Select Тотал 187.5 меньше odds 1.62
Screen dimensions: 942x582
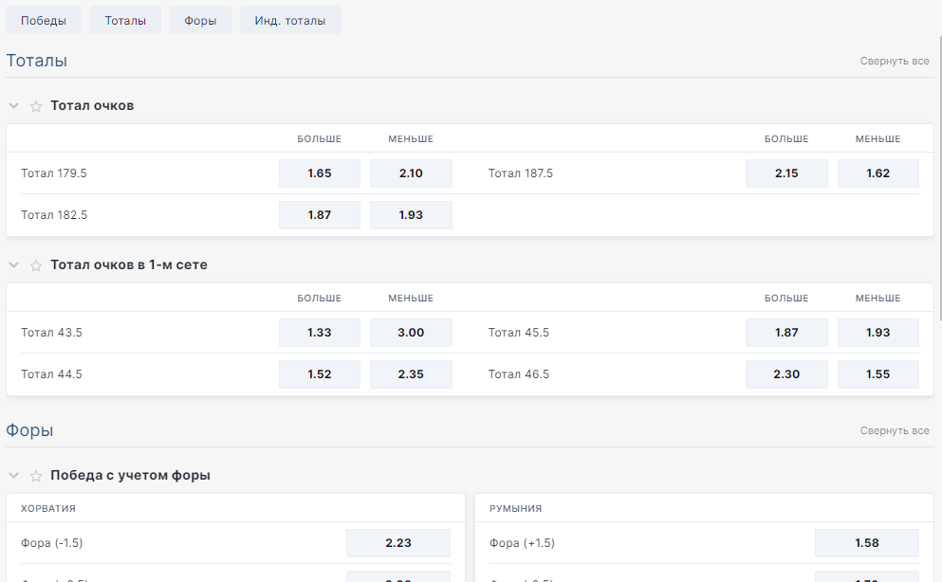tap(877, 173)
